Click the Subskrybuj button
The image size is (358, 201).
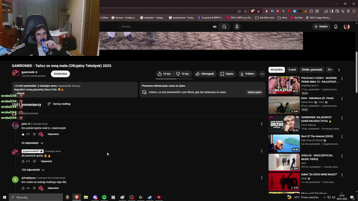60,74
